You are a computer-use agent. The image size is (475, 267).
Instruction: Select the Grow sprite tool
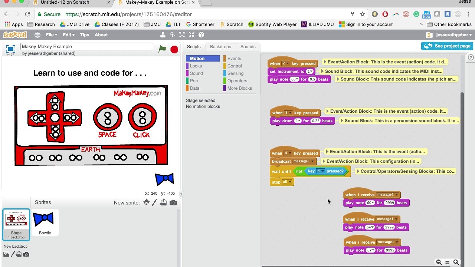click(182, 35)
